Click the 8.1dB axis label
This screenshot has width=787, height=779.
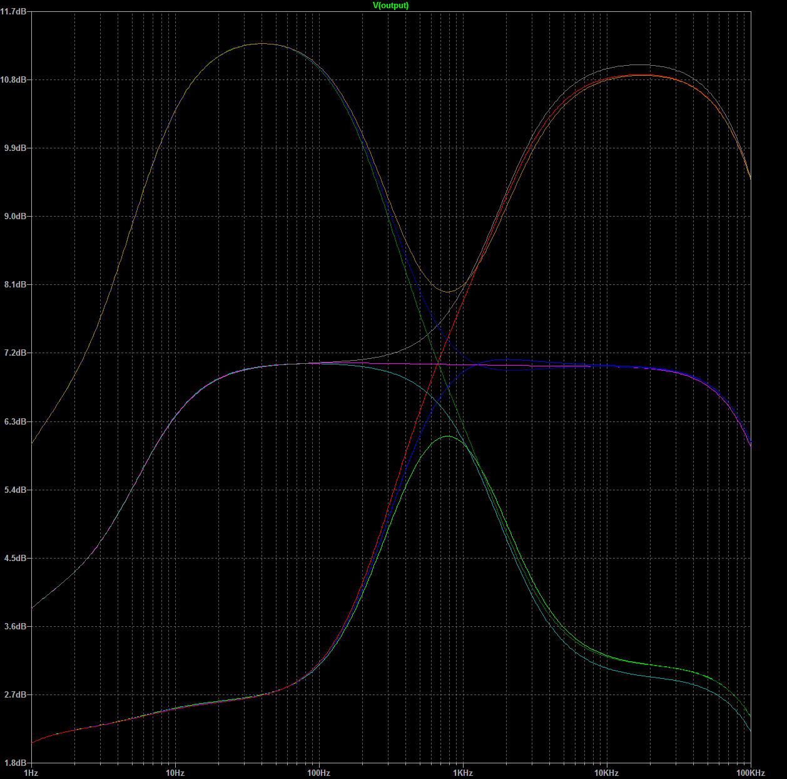(x=16, y=285)
